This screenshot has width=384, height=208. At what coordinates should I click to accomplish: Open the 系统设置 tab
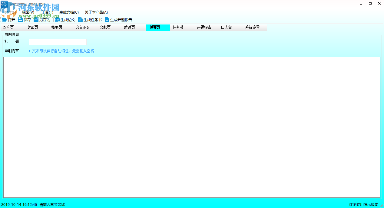pos(255,28)
